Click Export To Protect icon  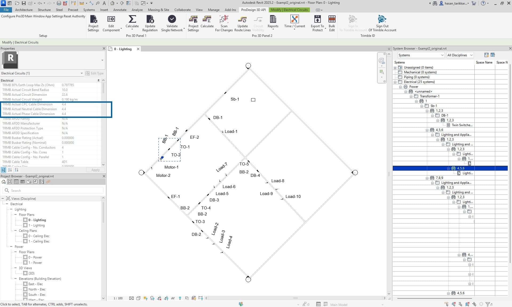pos(317,19)
